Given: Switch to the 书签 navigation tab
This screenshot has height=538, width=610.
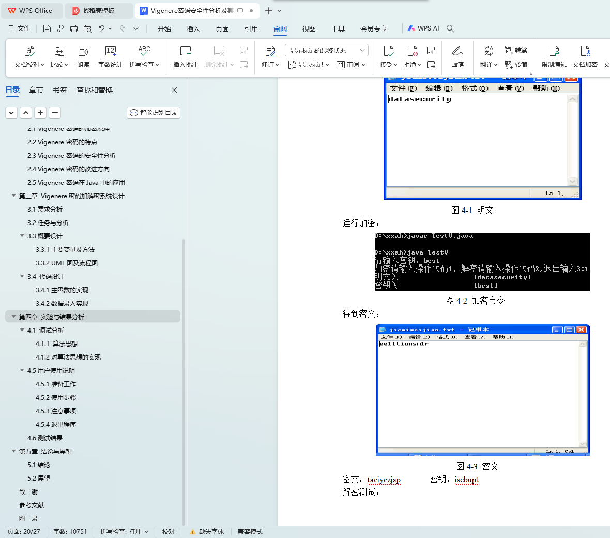Looking at the screenshot, I should click(60, 90).
